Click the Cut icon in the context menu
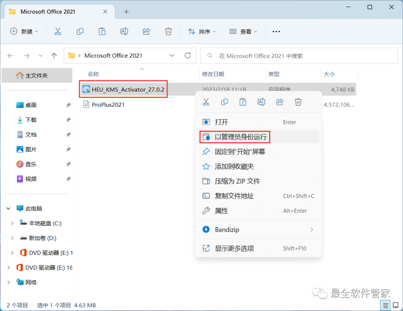403x311 pixels. tap(206, 102)
